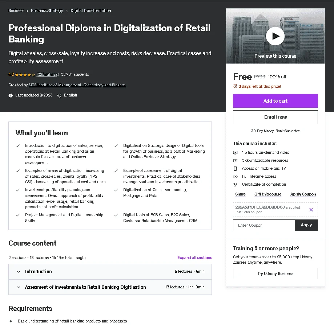Viewport: 334px width, 325px height.
Task: Click checkmark beside Examples of areas of digitization
Action: tap(18, 171)
